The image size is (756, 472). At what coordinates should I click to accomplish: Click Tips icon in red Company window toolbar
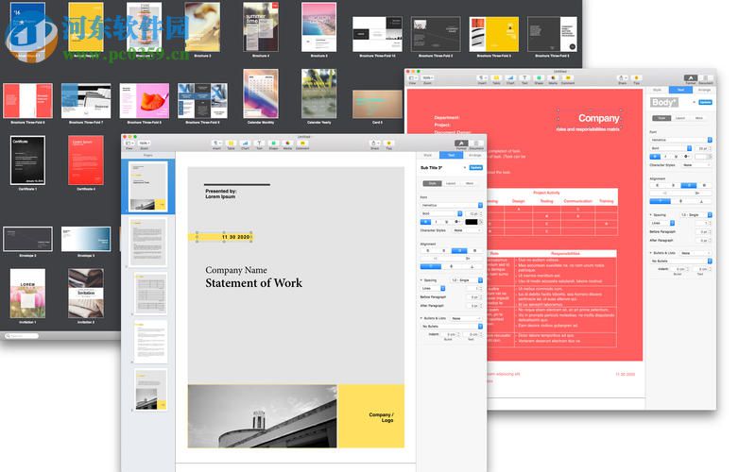click(x=636, y=77)
